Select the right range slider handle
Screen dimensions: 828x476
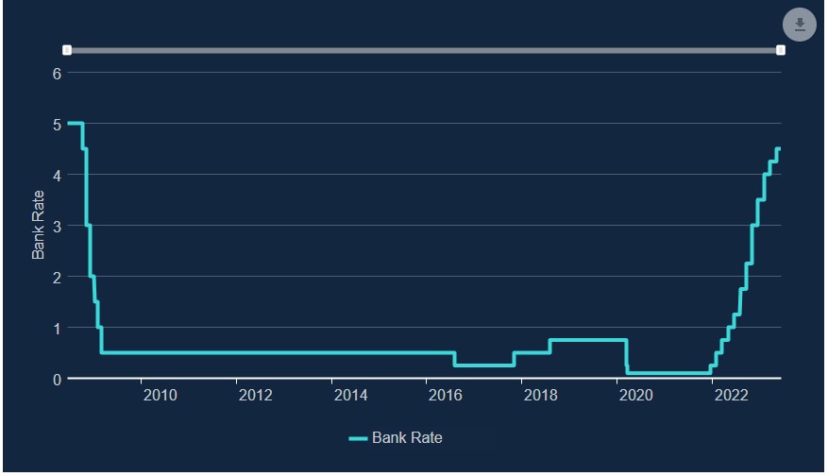coord(781,50)
